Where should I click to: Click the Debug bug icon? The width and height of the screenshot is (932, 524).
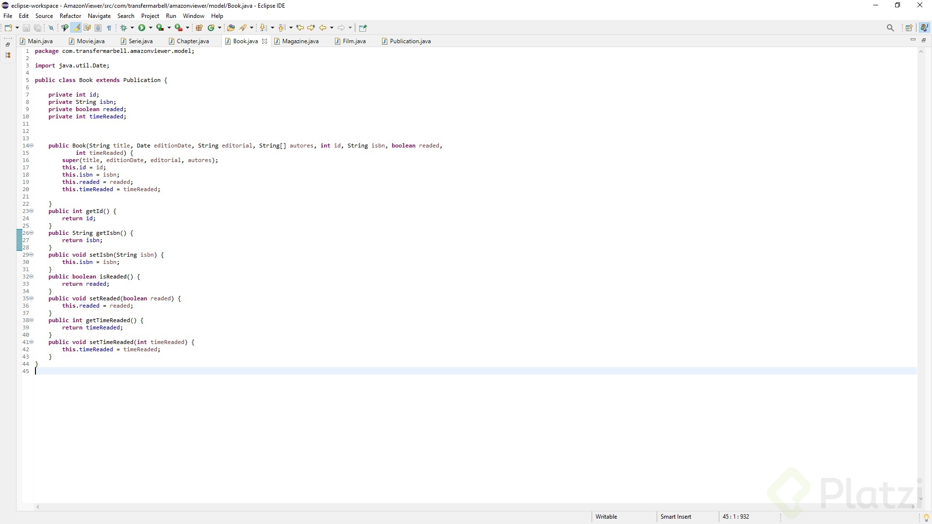click(123, 28)
